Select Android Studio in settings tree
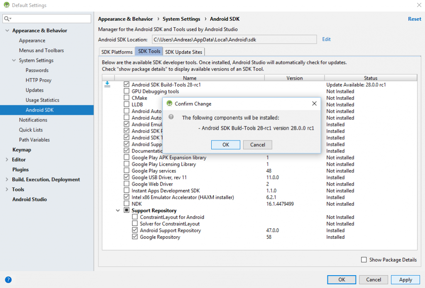The image size is (425, 288). coord(29,199)
